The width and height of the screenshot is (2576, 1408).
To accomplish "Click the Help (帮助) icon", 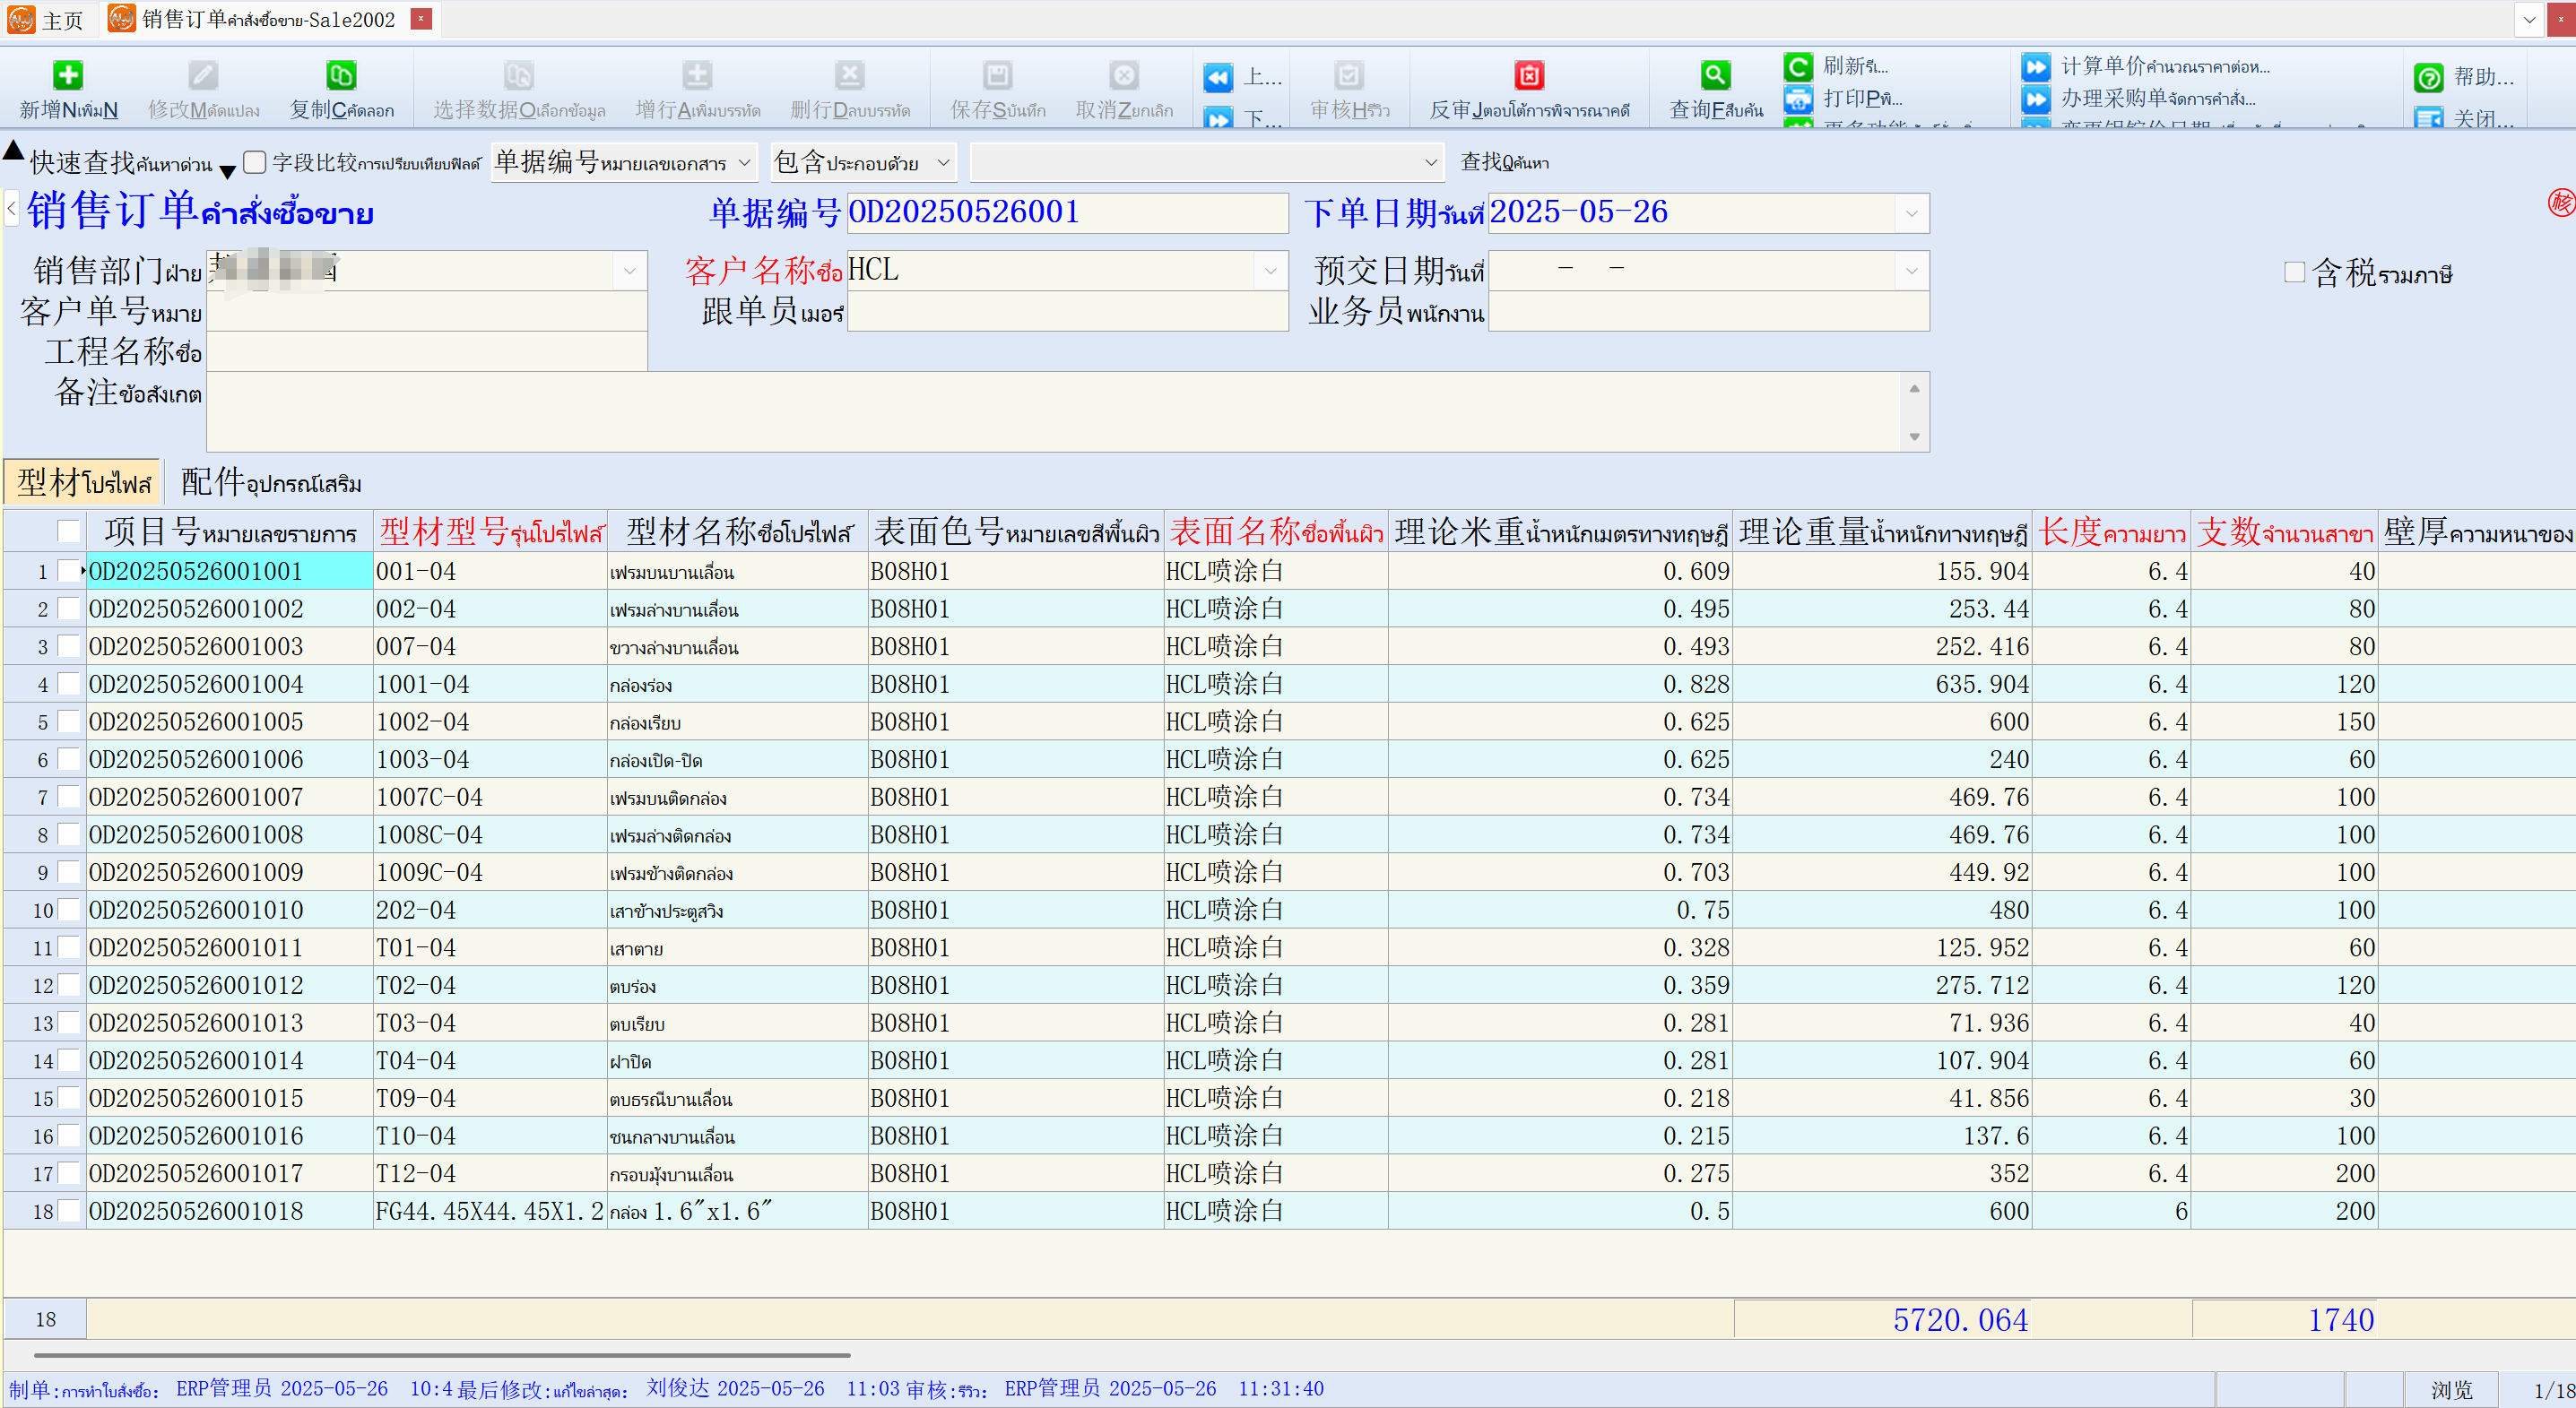I will [x=2429, y=78].
